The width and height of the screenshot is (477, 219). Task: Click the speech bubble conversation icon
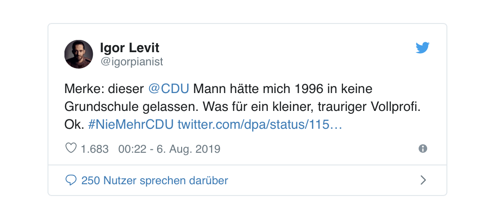(x=71, y=180)
